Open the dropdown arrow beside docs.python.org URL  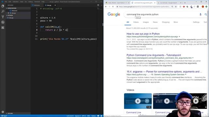(x=185, y=74)
